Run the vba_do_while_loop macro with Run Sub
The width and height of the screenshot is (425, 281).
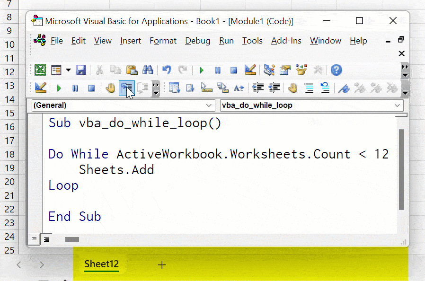201,70
